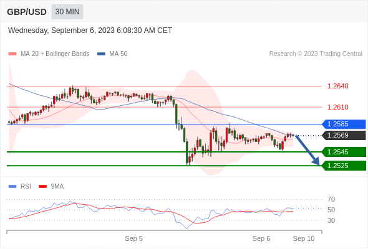Click the RSI 30 axis label
368x249 pixels.
[331, 220]
